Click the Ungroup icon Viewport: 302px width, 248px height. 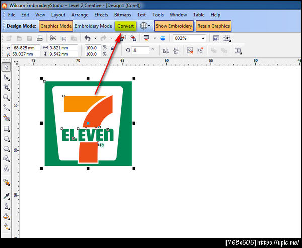pos(190,51)
